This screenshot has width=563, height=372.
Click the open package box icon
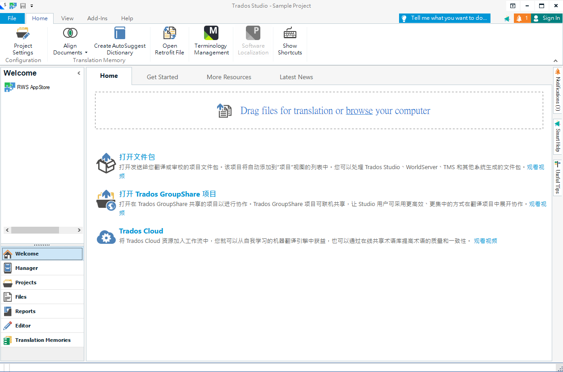point(106,163)
